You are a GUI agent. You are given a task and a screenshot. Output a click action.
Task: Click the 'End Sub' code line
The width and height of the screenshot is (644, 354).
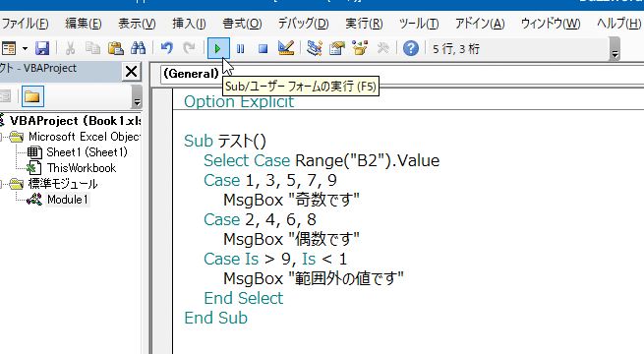(216, 318)
